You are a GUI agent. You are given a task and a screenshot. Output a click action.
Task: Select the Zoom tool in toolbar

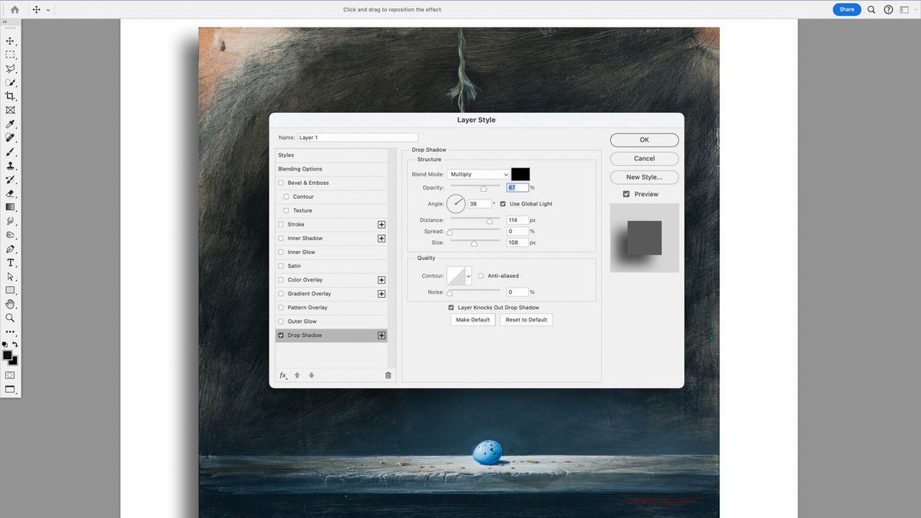coord(10,318)
